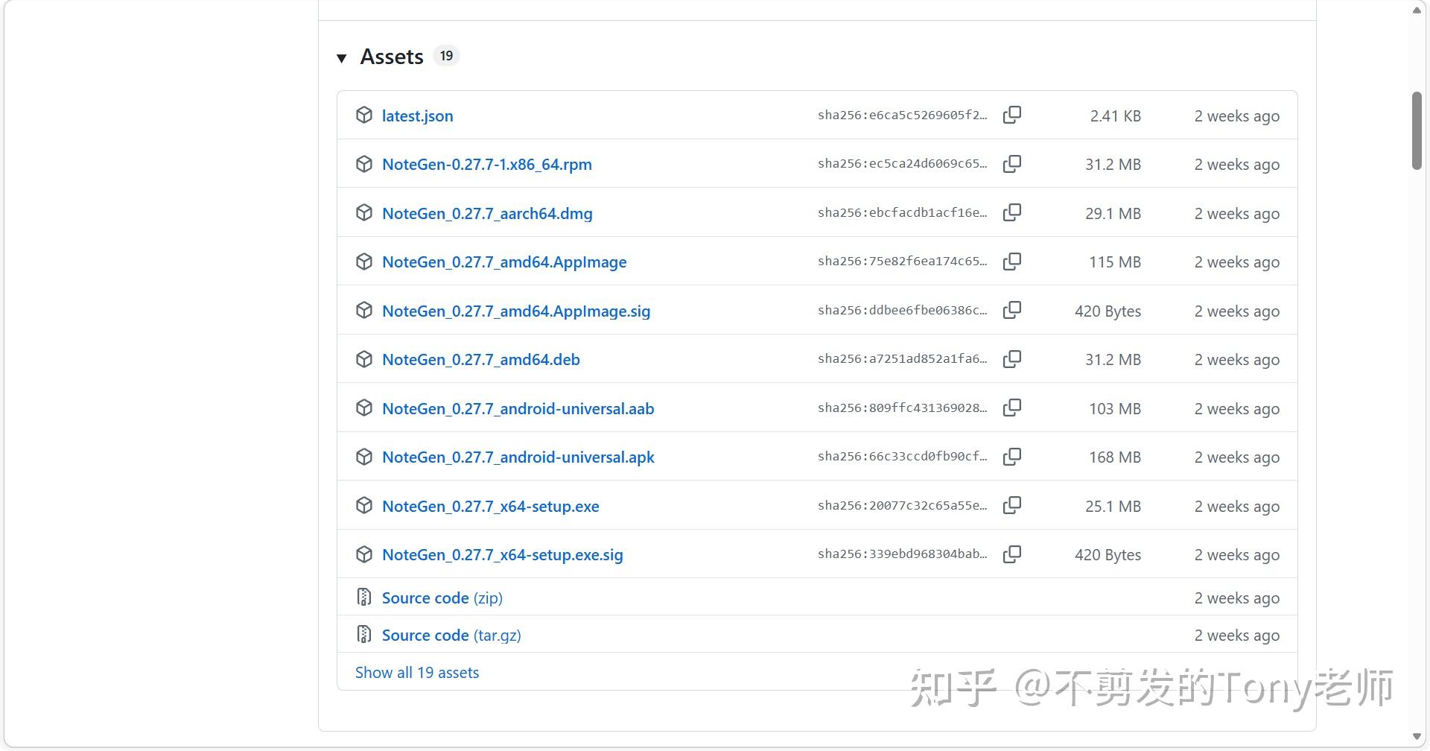Download NoteGen_0.27.7_amd64.AppImage

click(504, 262)
